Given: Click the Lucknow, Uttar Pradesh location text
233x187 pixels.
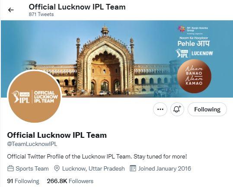Looking at the screenshot, I should click(x=93, y=168).
